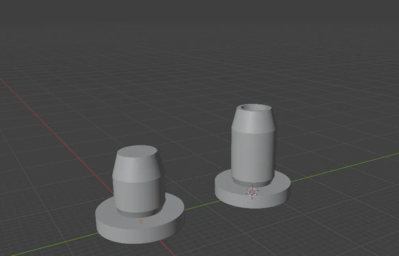
Task: Click inside the right object's hollow opening
Action: coord(255,108)
